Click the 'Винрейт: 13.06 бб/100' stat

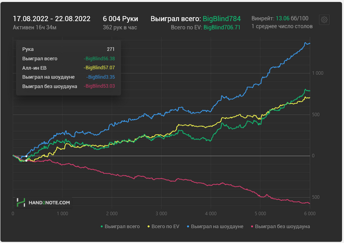pos(280,18)
